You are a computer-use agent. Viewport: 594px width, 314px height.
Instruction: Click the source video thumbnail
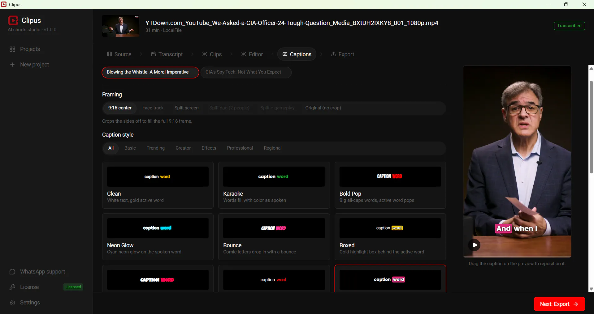pyautogui.click(x=121, y=26)
